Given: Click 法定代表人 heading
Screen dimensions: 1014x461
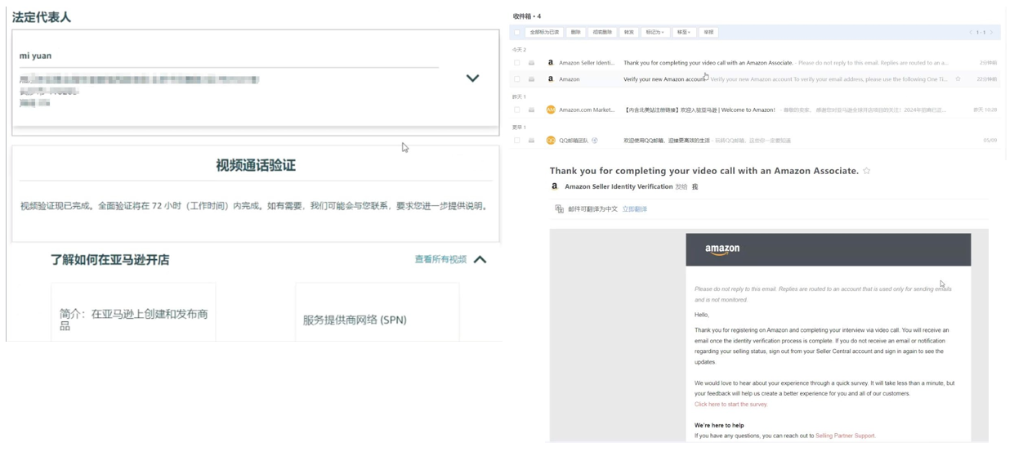Looking at the screenshot, I should point(41,16).
